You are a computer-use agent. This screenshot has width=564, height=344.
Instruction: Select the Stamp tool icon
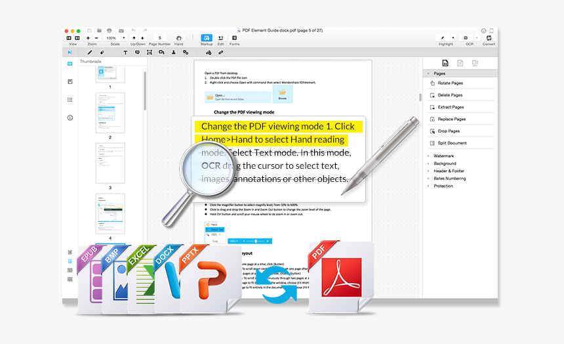coord(173,53)
